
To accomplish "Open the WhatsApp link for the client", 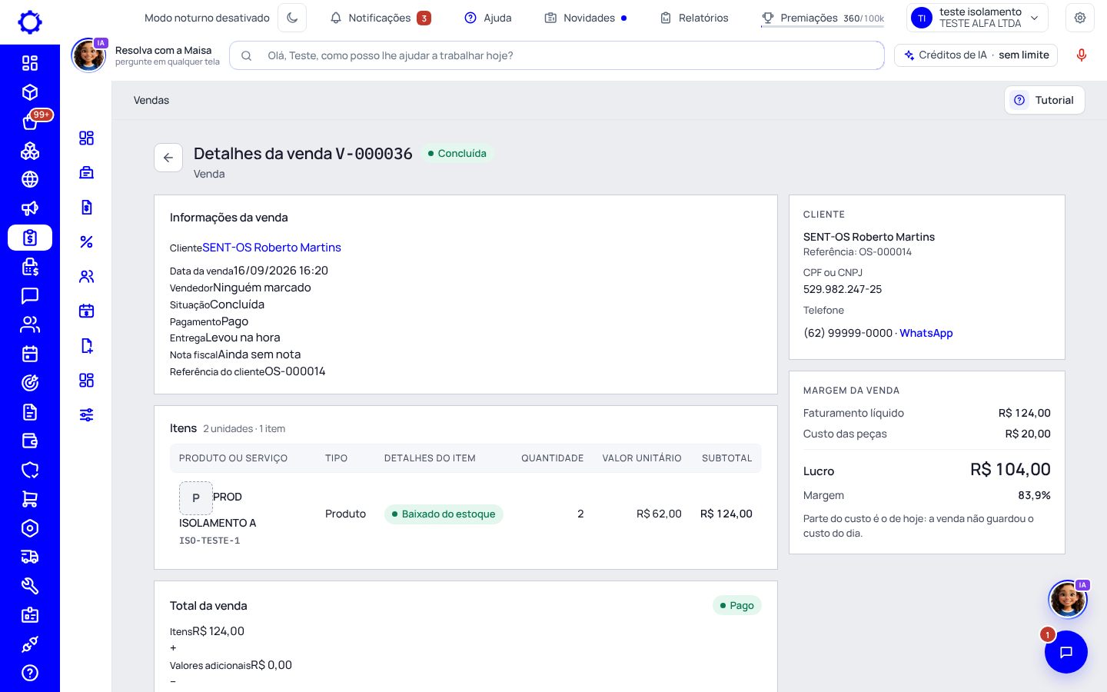I will [926, 333].
